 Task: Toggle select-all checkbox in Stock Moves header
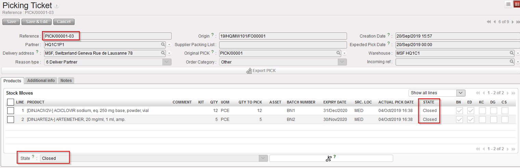pos(11,102)
